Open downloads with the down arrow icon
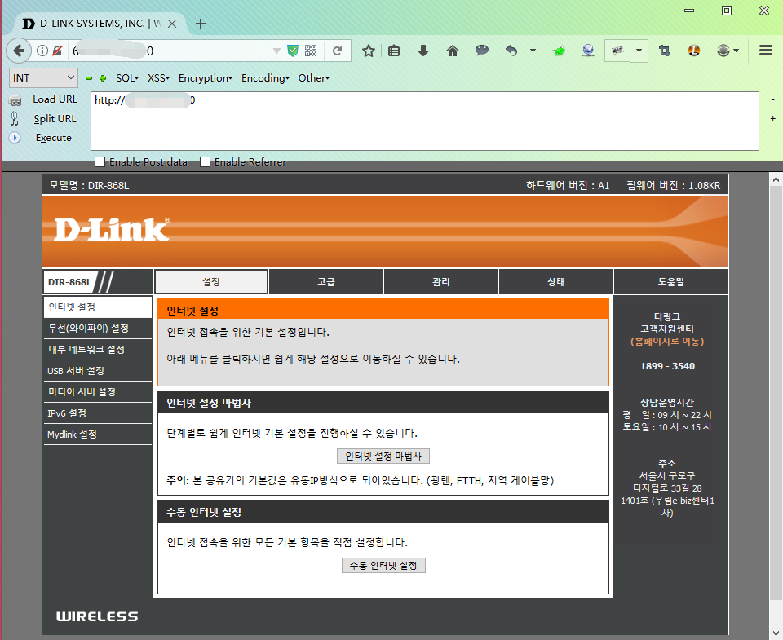783x640 pixels. [x=423, y=51]
